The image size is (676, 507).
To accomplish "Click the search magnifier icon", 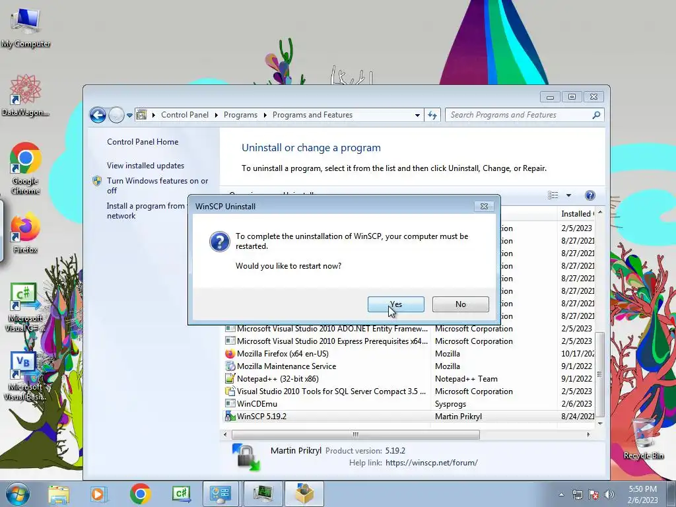I will tap(596, 115).
